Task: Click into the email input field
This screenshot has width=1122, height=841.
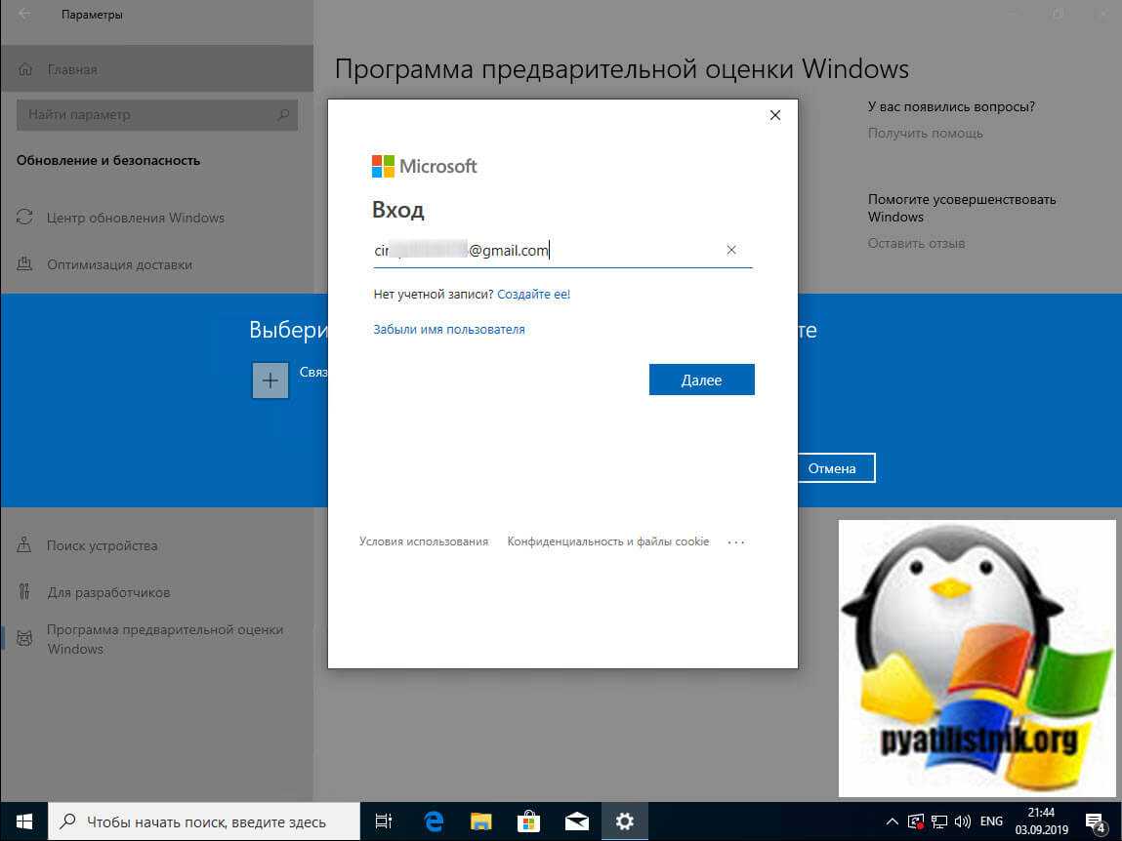Action: click(562, 251)
